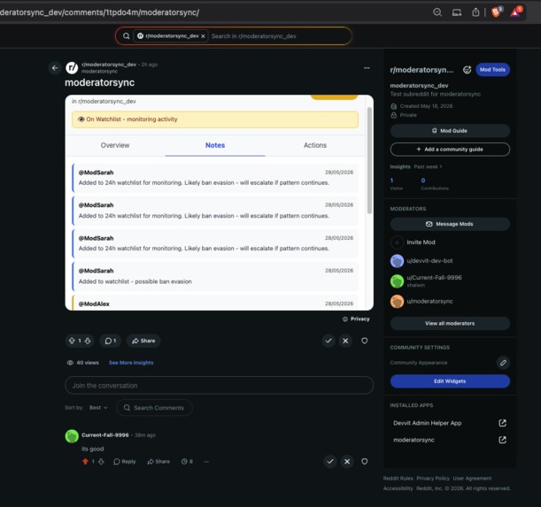Switch to the Notes tab

click(215, 145)
